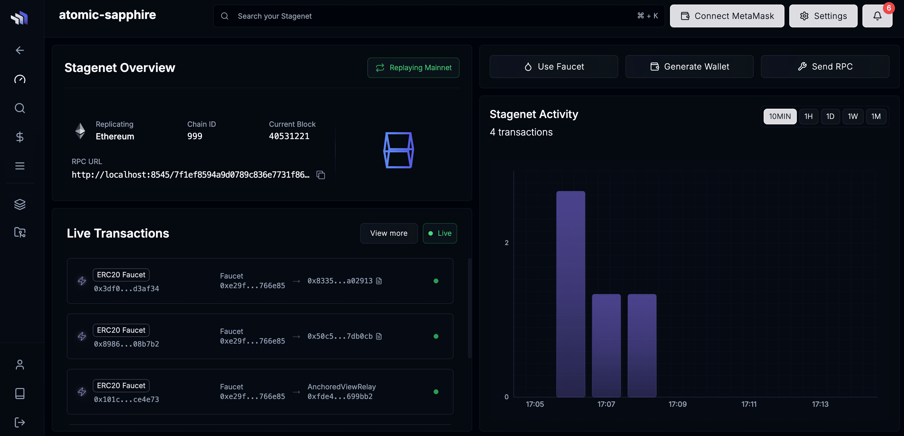This screenshot has width=904, height=436.
Task: Switch activity range to 1H
Action: [x=808, y=117]
